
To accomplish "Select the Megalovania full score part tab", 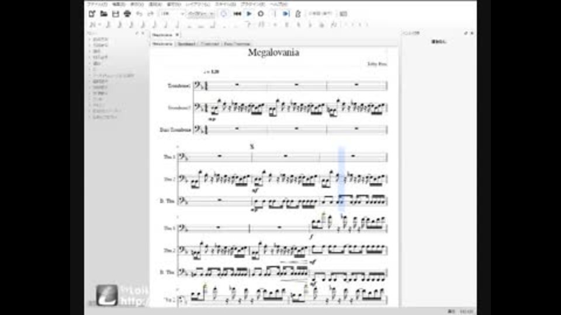I will [162, 44].
